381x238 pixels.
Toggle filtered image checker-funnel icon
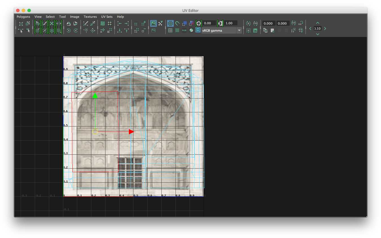[x=161, y=24]
